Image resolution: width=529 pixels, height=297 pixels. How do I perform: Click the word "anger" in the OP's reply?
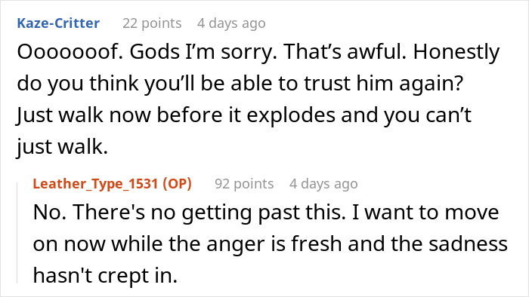[236, 244]
